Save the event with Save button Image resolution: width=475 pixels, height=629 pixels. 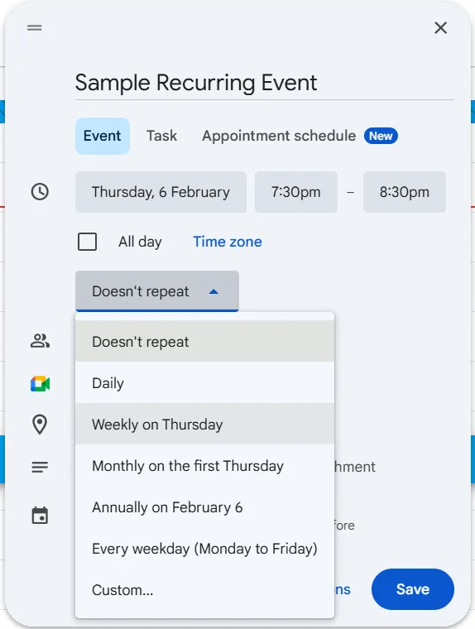tap(412, 589)
